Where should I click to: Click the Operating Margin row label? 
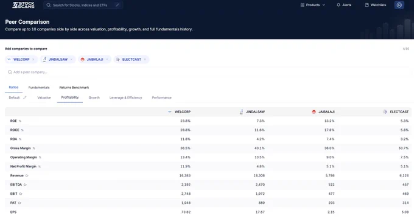point(24,157)
